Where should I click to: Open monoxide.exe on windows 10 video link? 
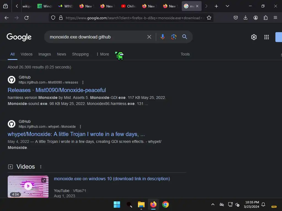112,179
